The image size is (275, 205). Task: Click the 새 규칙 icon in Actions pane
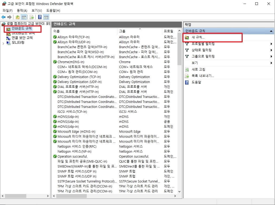tap(187, 37)
